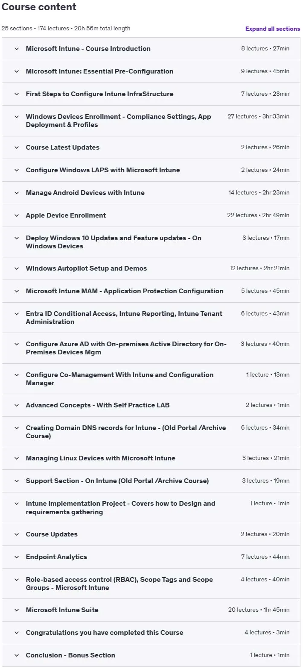Viewport: 303px width, 669px height.
Task: Expand chevron for Windows Autopilot Setup and Demos
Action: (17, 268)
